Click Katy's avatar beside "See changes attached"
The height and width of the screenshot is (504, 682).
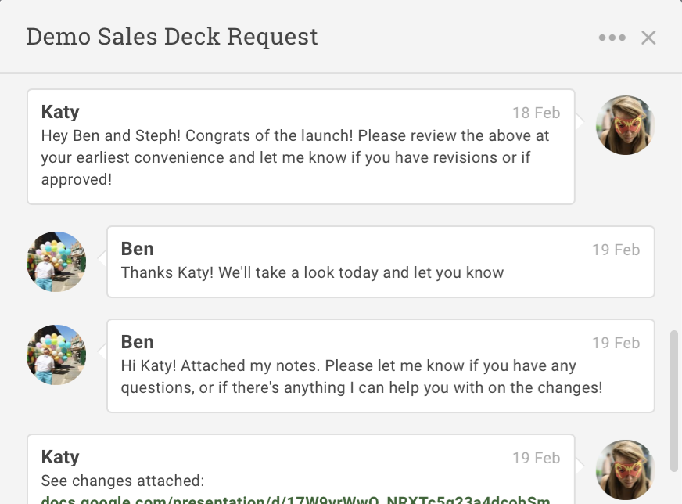(625, 470)
